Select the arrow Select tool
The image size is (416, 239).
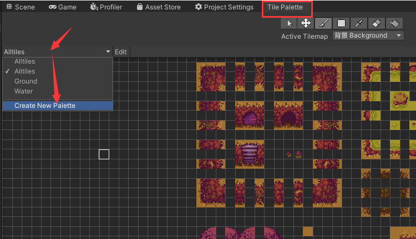(288, 24)
